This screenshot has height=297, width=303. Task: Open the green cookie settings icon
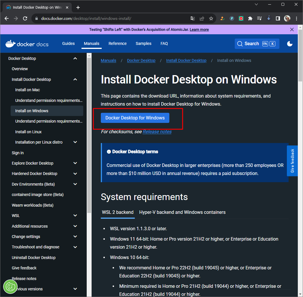point(10,287)
